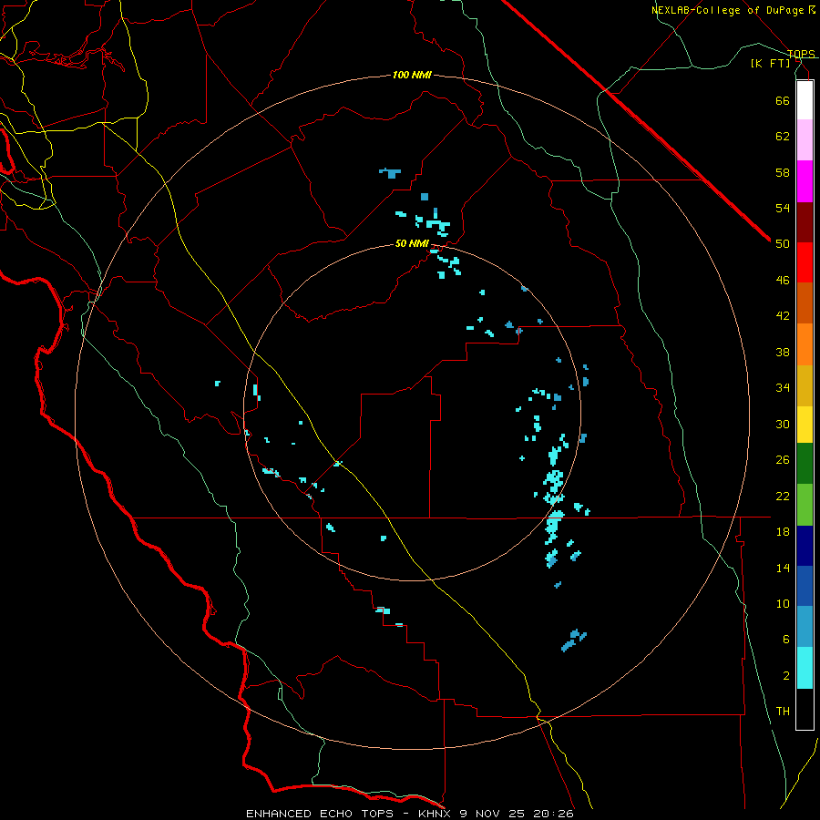The image size is (820, 820).
Task: Click the 2 value on legend
Action: (786, 675)
